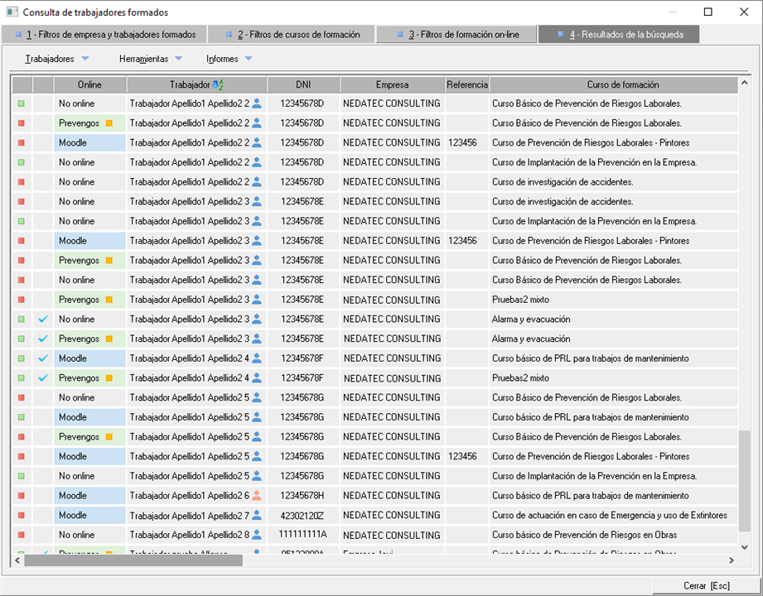Click the person icon beside Trabajador Apellido2 8
The width and height of the screenshot is (763, 596).
click(257, 535)
